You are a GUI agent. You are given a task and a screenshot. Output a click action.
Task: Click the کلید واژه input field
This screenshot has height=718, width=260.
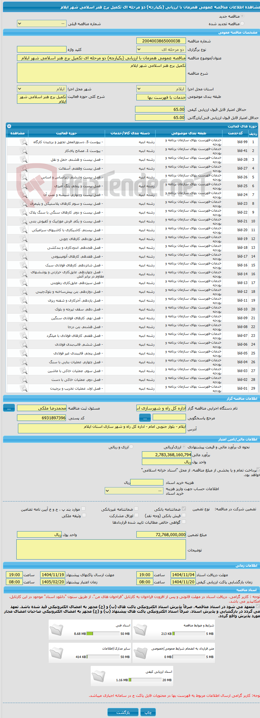41,49
